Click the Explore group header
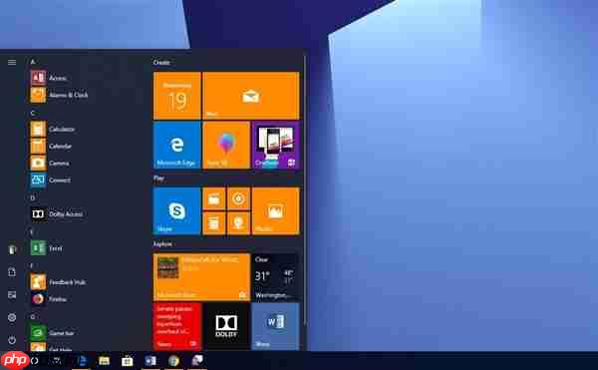Image resolution: width=598 pixels, height=370 pixels. point(162,243)
